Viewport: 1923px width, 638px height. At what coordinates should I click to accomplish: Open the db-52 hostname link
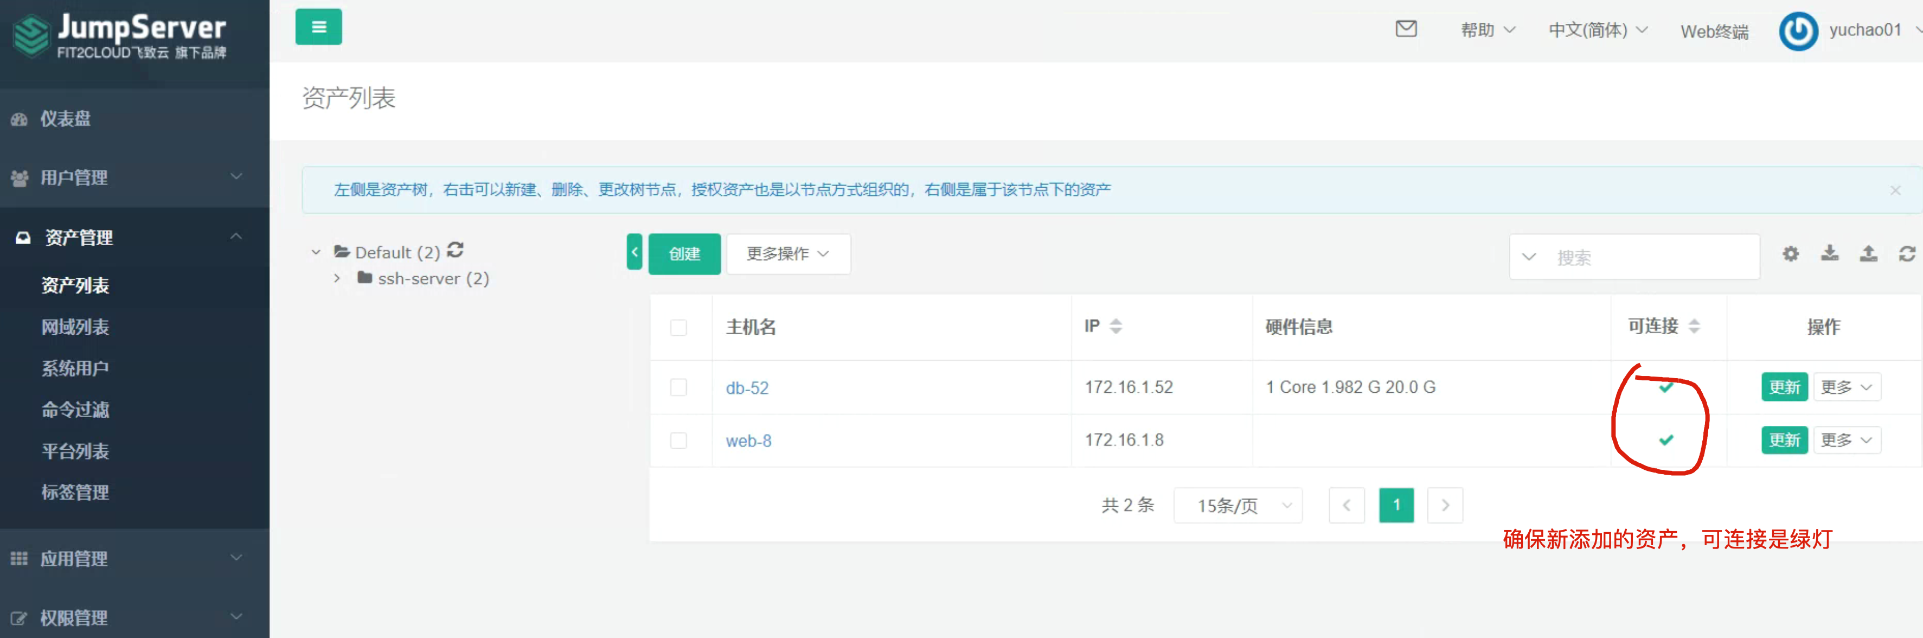pos(747,388)
